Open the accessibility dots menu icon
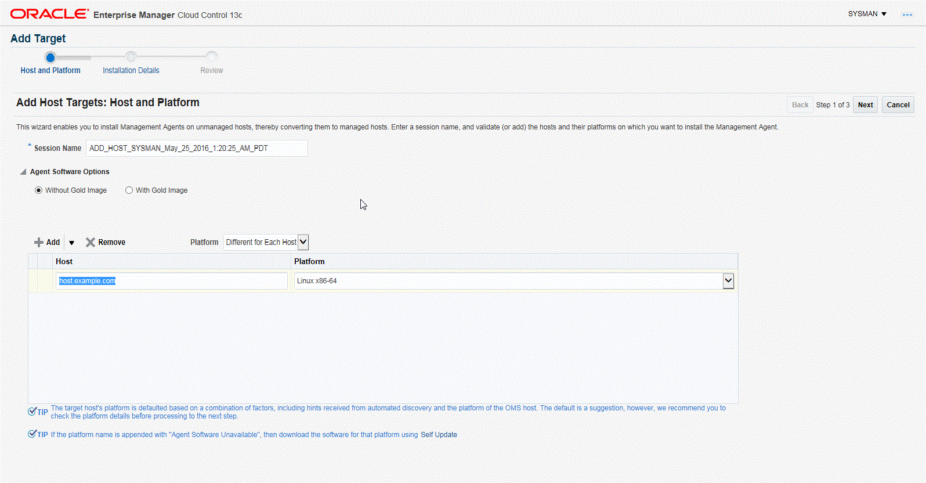The height and width of the screenshot is (483, 926). coord(907,15)
